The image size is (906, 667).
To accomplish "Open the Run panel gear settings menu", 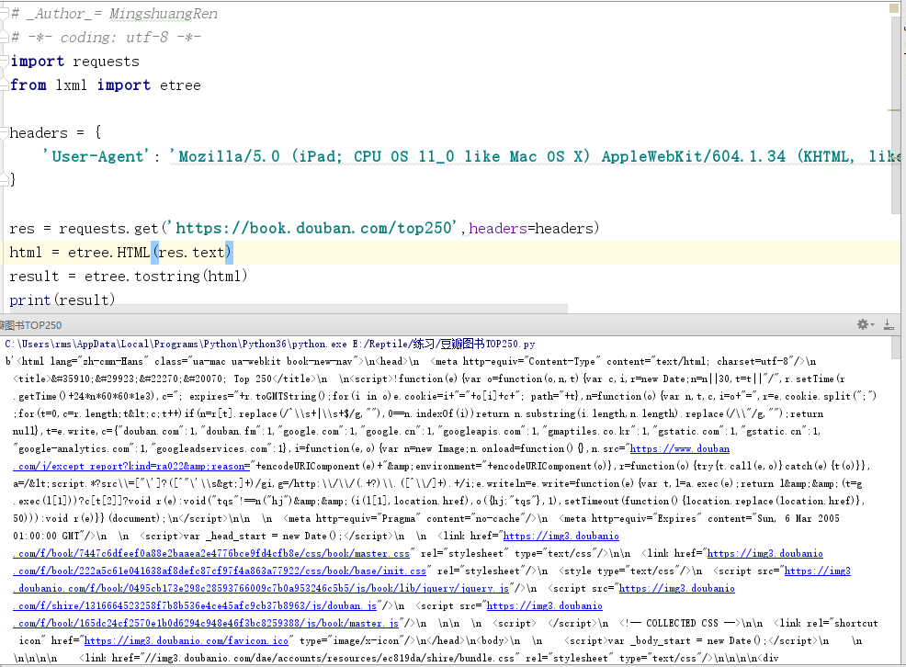I will click(x=865, y=324).
